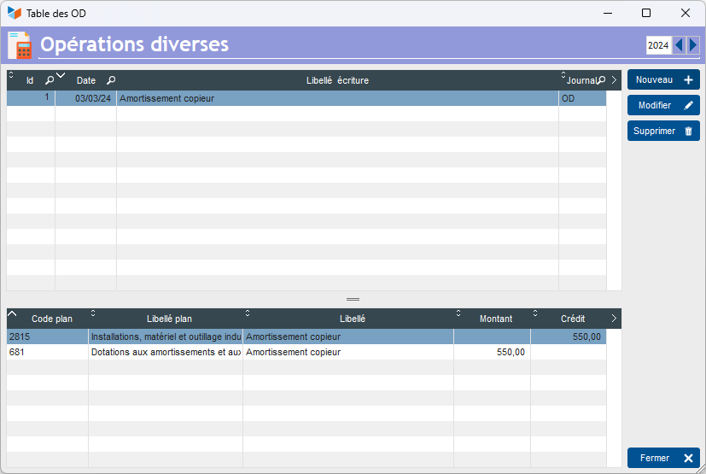Viewport: 706px width, 474px height.
Task: Click the horizontal splitter handle between tables
Action: pyautogui.click(x=353, y=299)
